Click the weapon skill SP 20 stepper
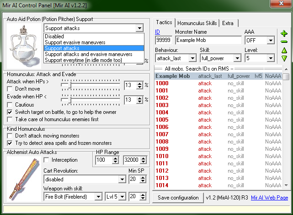 click(x=143, y=197)
